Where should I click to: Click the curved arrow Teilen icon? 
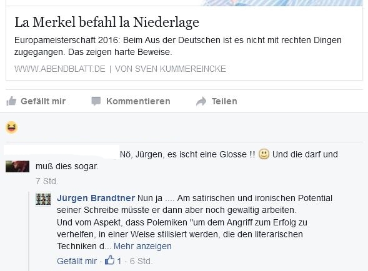pyautogui.click(x=201, y=101)
